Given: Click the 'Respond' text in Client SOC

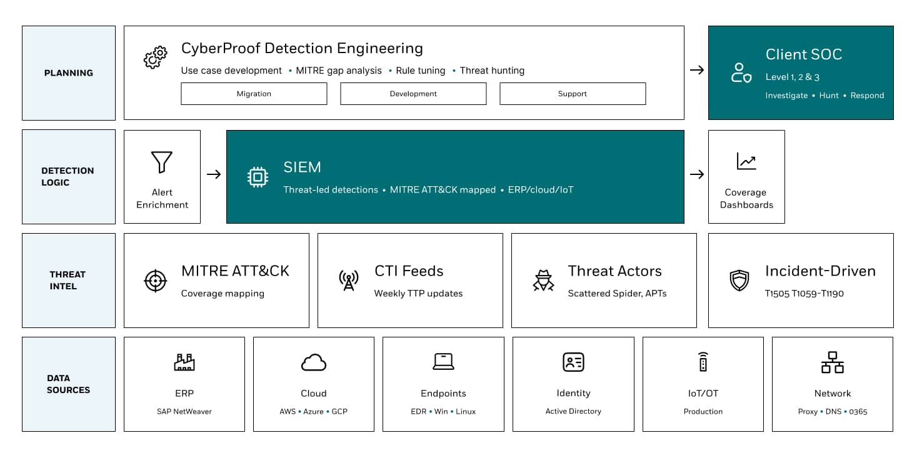Looking at the screenshot, I should 867,96.
